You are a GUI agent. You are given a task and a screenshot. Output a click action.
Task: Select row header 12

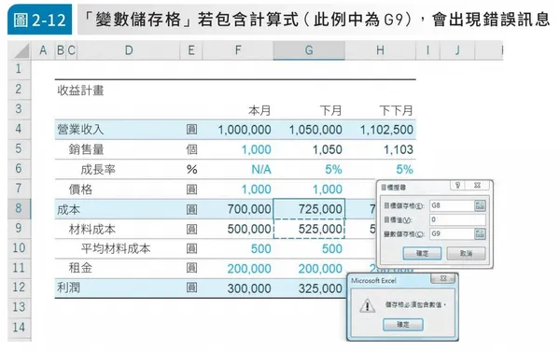pyautogui.click(x=19, y=288)
